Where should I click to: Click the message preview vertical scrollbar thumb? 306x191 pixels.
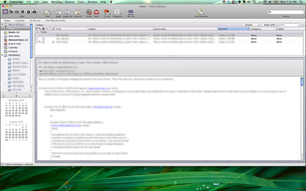302,81
